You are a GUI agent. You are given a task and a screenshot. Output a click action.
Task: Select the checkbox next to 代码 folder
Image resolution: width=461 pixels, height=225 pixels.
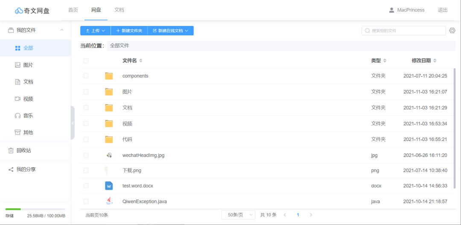pos(86,139)
